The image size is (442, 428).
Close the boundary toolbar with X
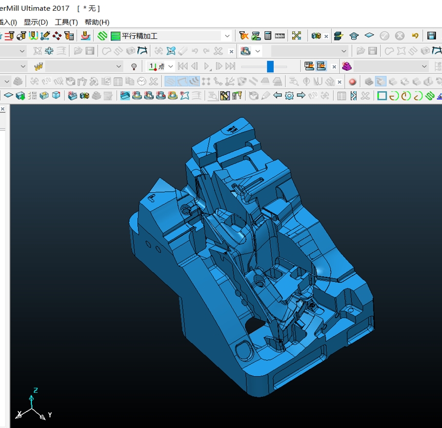click(231, 52)
